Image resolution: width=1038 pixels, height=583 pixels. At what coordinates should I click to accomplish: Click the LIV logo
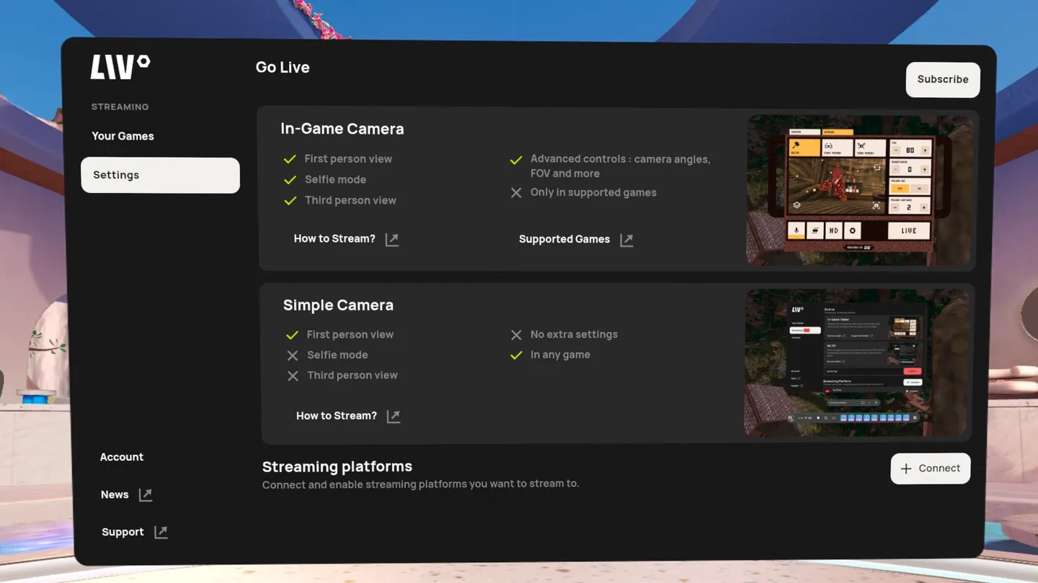[x=120, y=67]
